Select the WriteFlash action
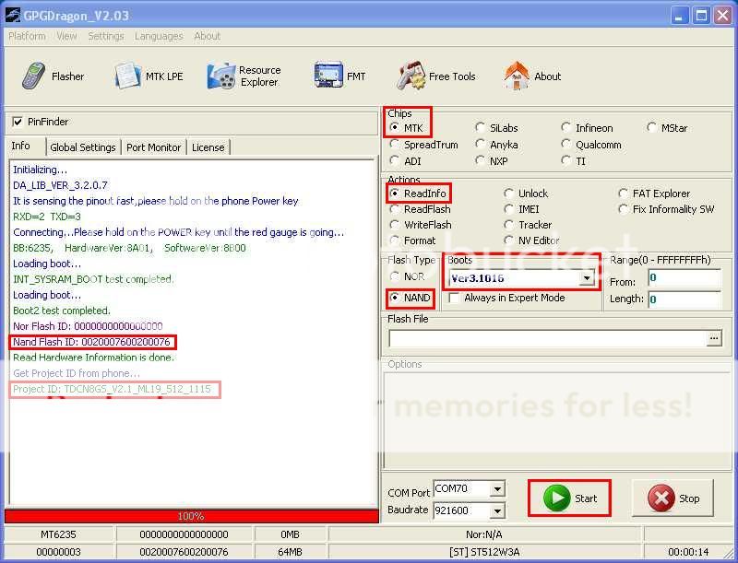738x563 pixels. pos(395,225)
